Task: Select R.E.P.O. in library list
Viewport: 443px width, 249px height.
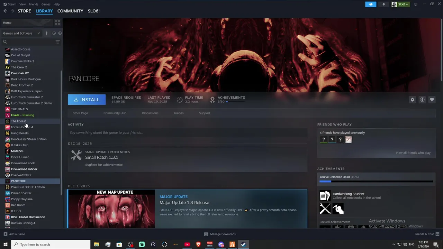Action: click(16, 211)
